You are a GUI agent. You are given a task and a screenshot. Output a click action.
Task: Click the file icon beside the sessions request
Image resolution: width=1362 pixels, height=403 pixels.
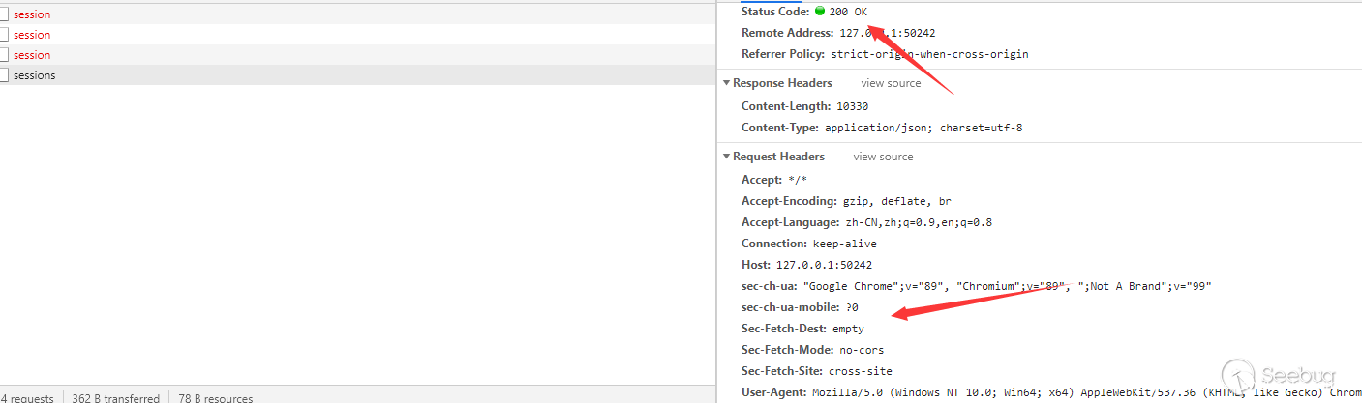tap(4, 75)
